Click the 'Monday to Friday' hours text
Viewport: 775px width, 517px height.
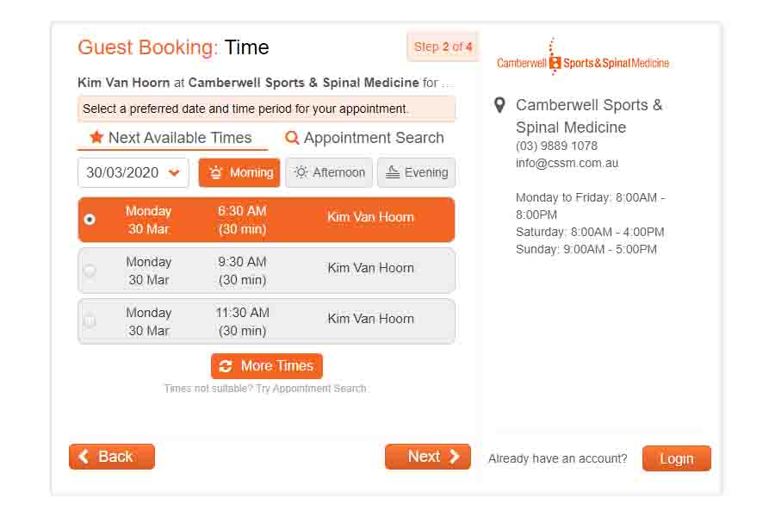point(591,206)
